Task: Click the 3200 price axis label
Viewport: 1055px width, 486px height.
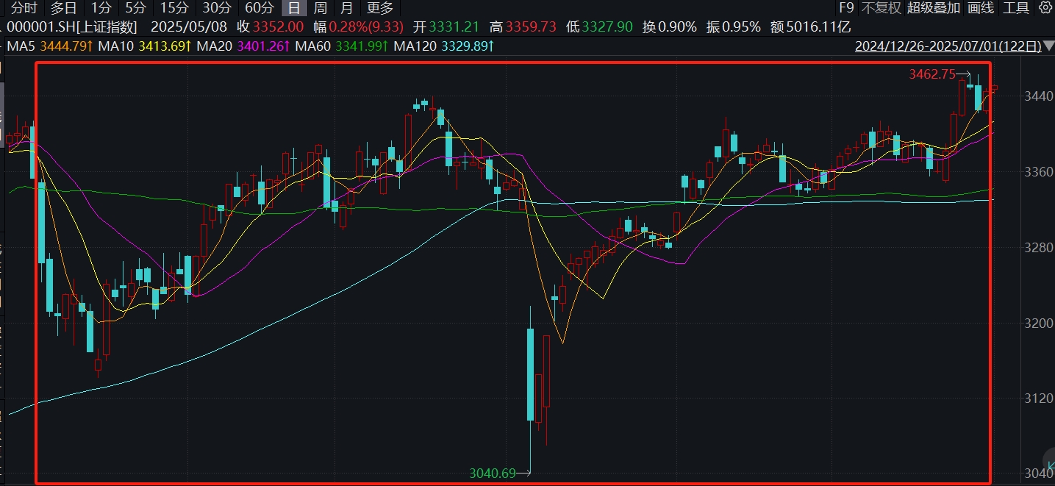Action: (1039, 323)
